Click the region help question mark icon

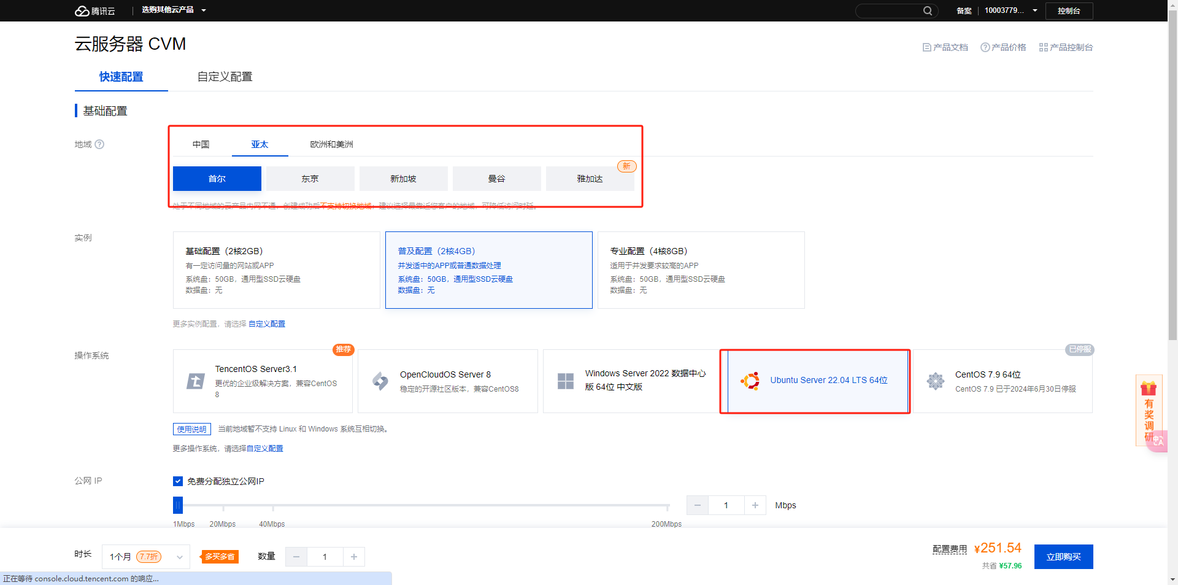coord(99,144)
